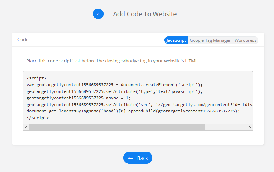Viewport: 274px width, 172px height.
Task: Click the setAttribute('type','text/javascript') line
Action: pos(114,91)
